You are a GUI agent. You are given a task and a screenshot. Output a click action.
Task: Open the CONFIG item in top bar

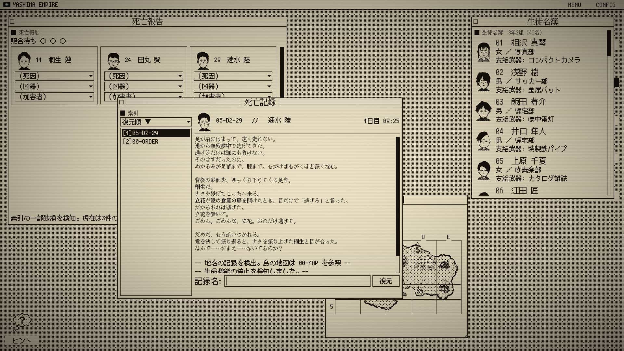click(x=605, y=5)
